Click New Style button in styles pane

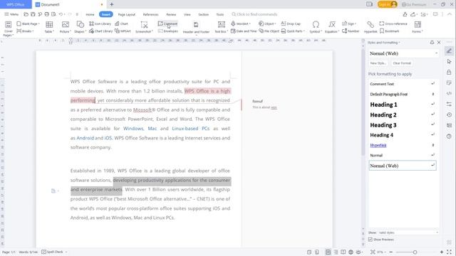378,63
